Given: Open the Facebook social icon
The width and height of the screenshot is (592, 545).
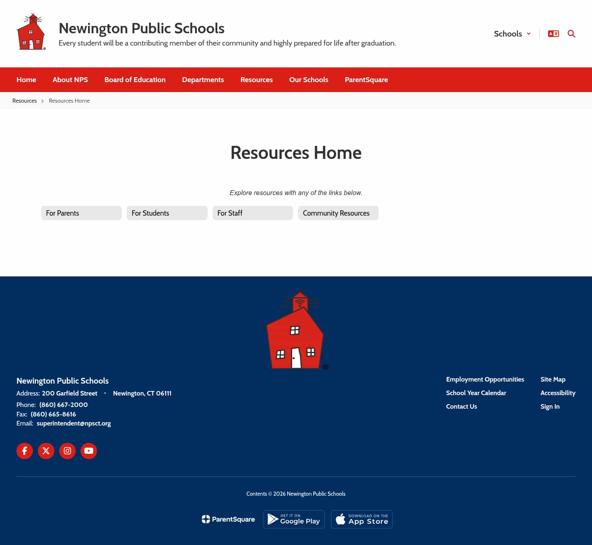Looking at the screenshot, I should click(25, 451).
